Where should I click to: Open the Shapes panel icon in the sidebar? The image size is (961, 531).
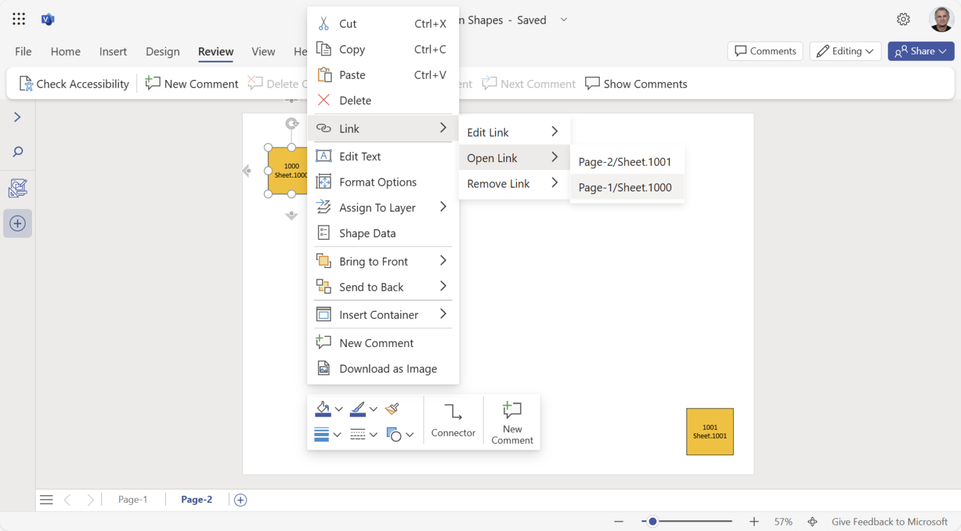(18, 188)
